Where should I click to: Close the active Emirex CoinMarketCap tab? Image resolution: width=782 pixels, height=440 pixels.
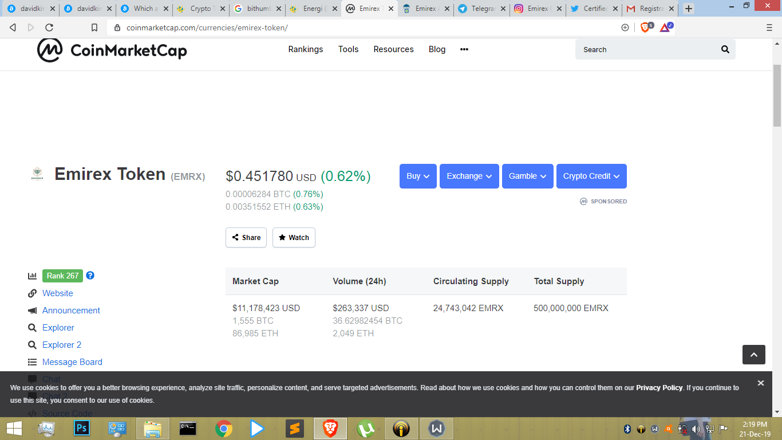click(391, 9)
